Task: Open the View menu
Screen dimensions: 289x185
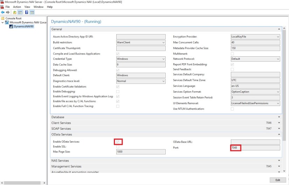Action: pos(27,7)
